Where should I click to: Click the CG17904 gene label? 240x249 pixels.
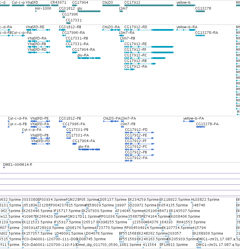[80, 3]
